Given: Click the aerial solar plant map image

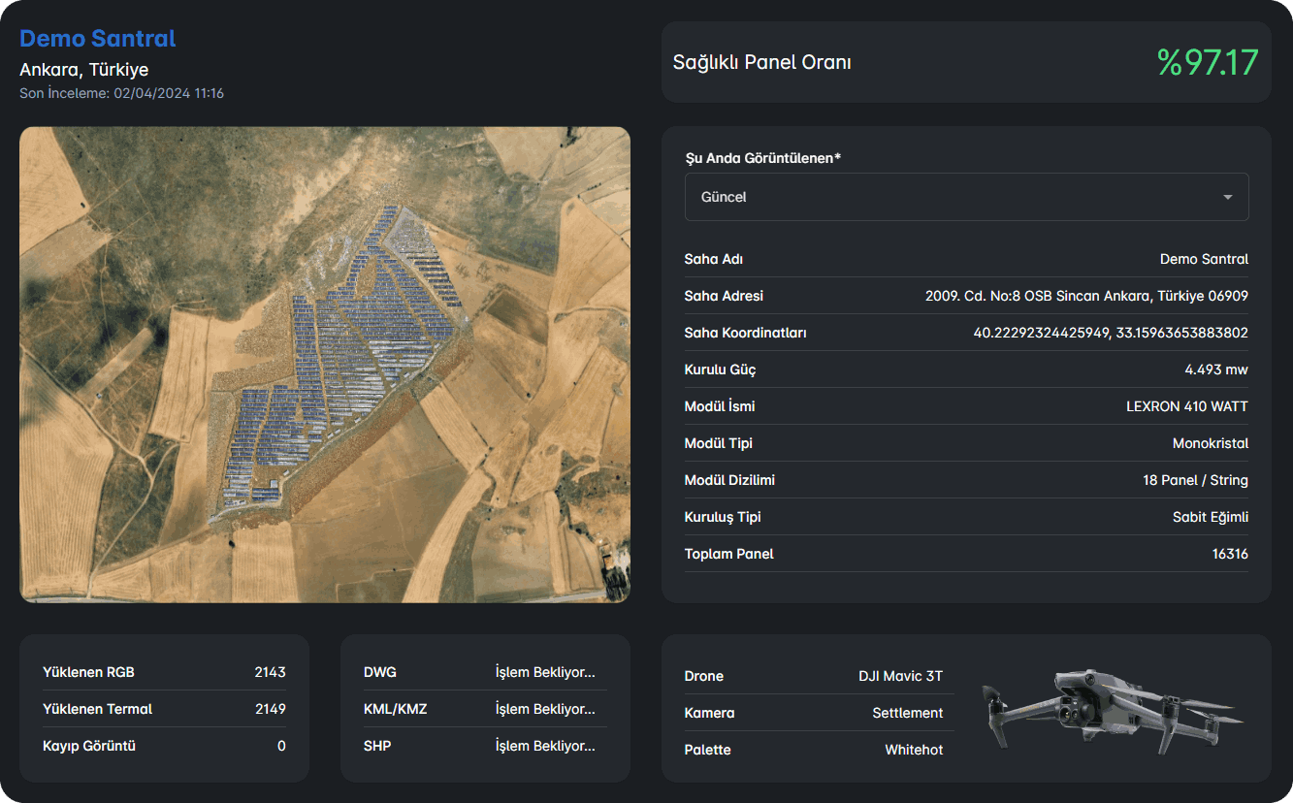Looking at the screenshot, I should (325, 365).
